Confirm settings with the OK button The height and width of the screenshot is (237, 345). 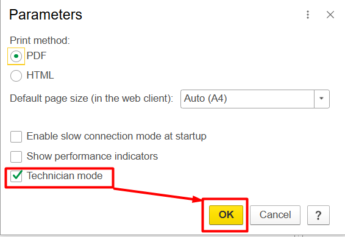[x=226, y=215]
